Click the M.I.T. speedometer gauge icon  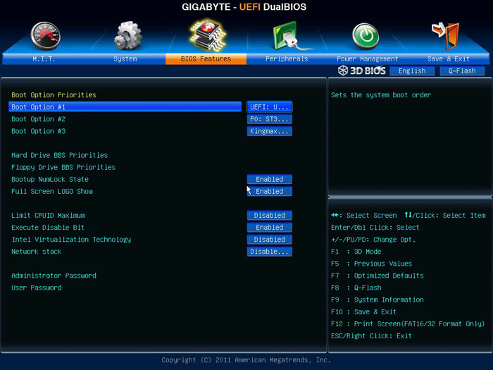coord(46,36)
